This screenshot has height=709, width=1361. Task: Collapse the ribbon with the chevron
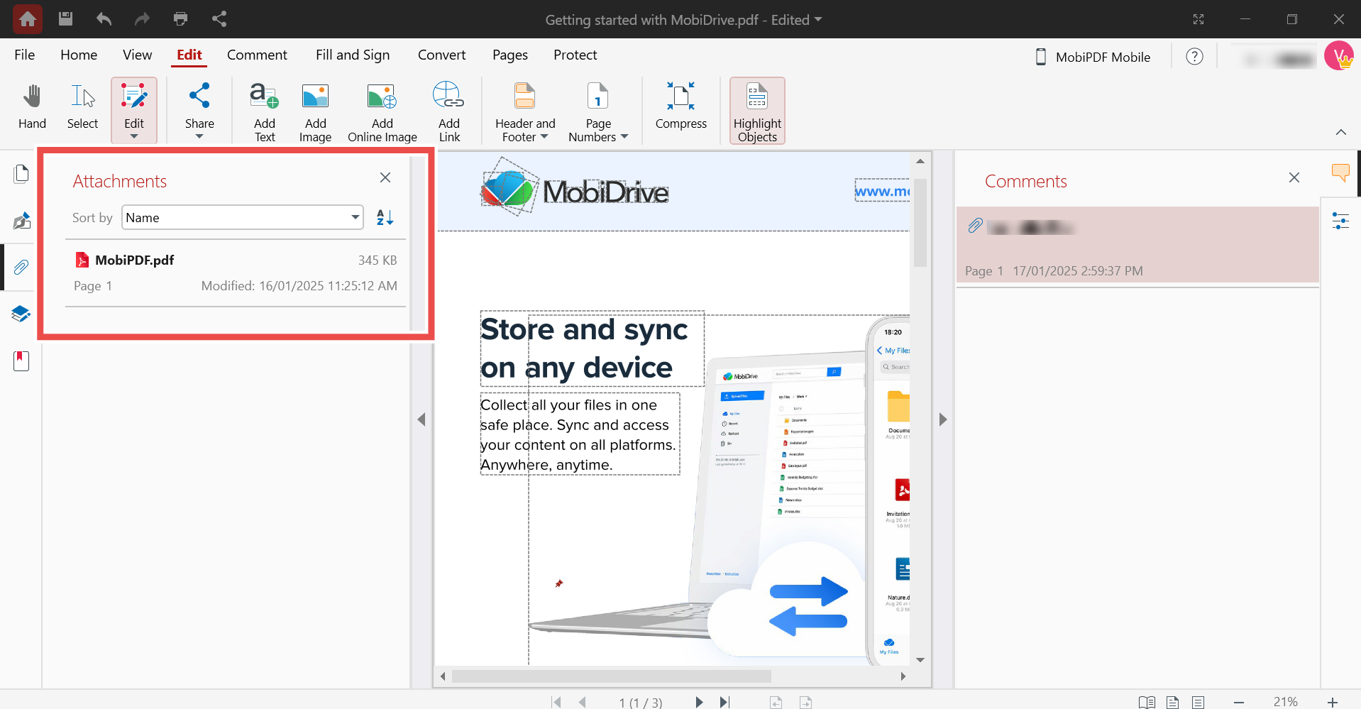coord(1340,131)
